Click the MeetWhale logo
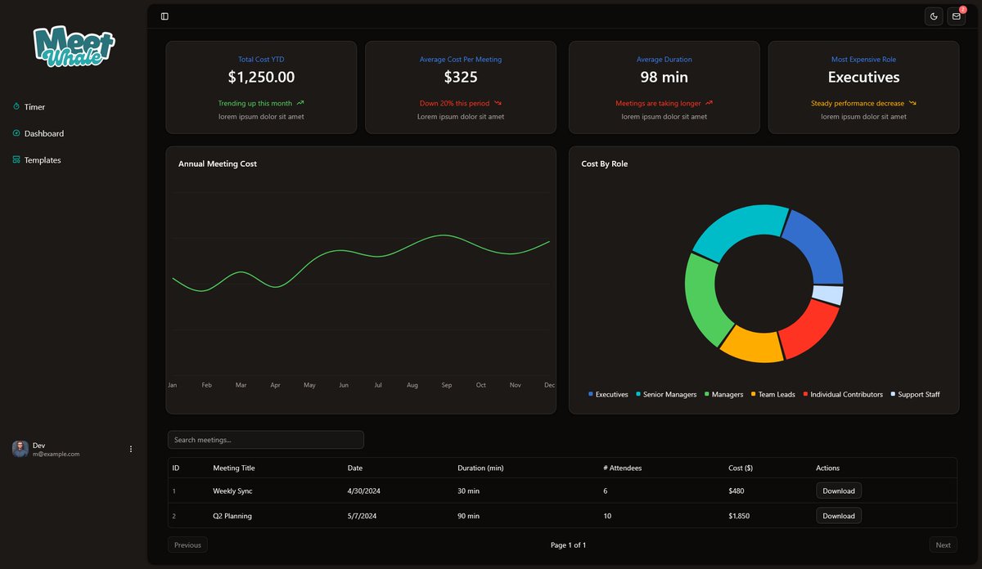 coord(74,46)
